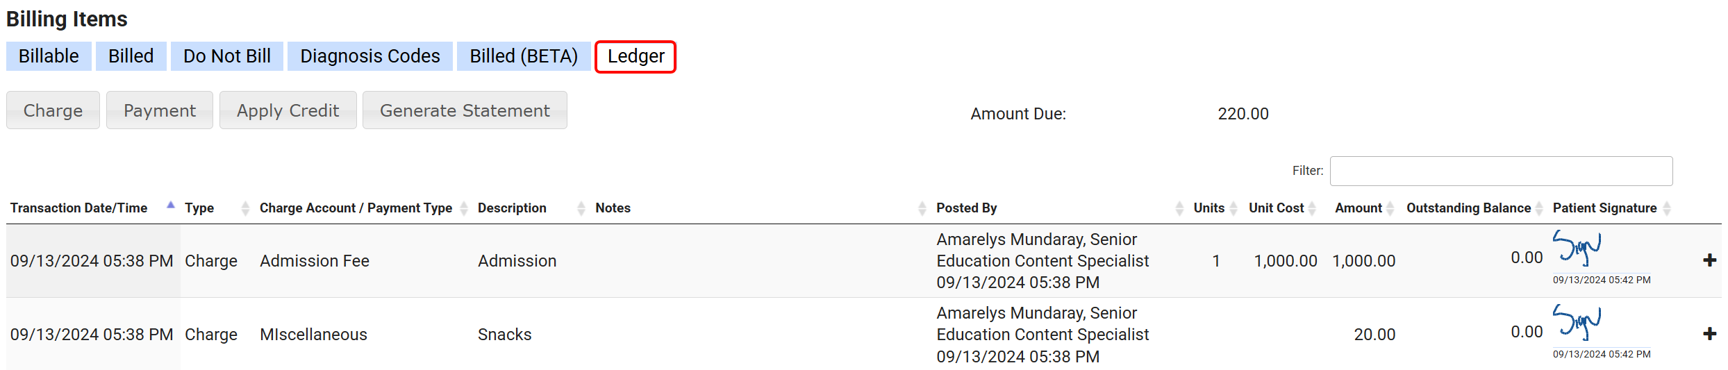Click the Generate Statement button
The image size is (1728, 370).
[465, 110]
